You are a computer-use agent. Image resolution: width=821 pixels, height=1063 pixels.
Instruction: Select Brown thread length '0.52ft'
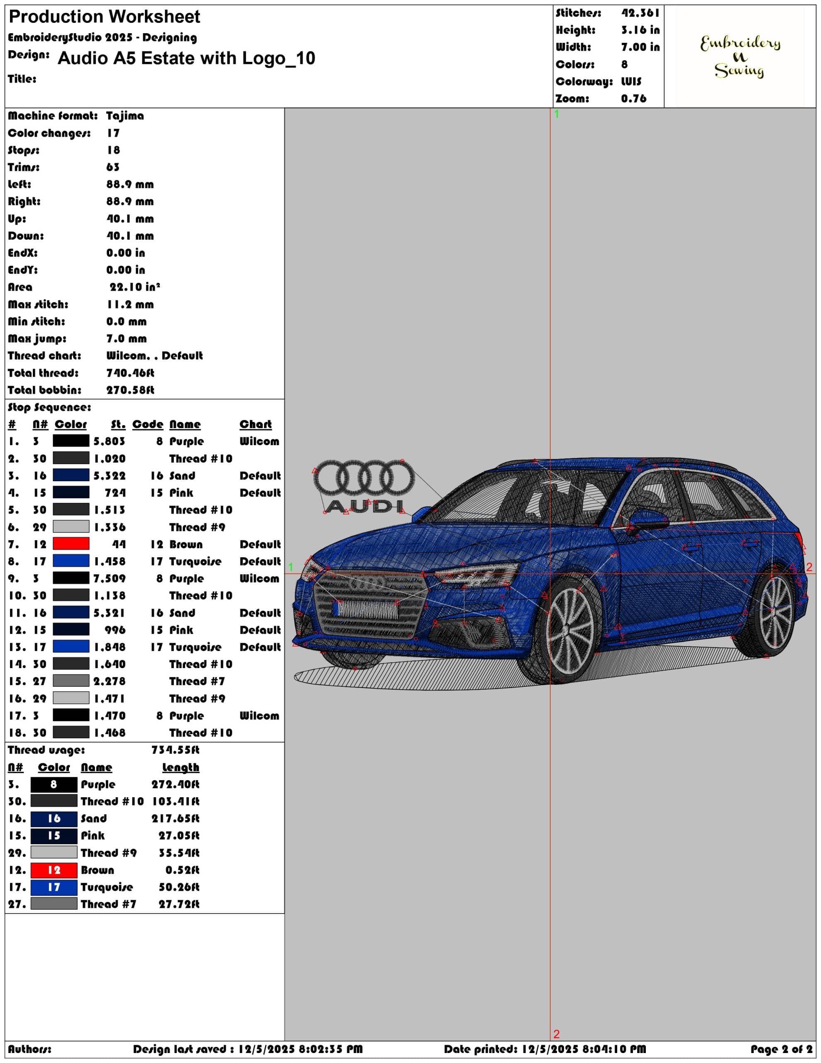tap(183, 870)
